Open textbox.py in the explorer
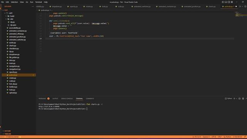The image size is (247, 139). tap(13, 87)
